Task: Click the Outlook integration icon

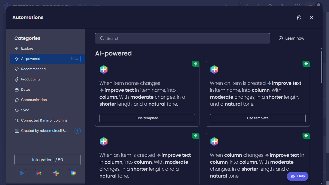Action: click(22, 173)
